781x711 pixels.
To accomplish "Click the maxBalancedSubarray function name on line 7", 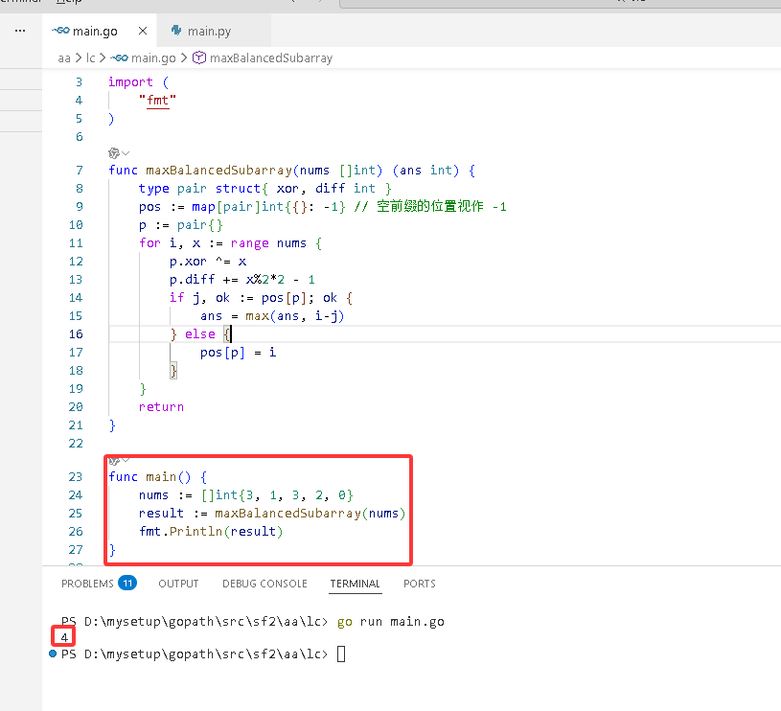I will pos(219,171).
